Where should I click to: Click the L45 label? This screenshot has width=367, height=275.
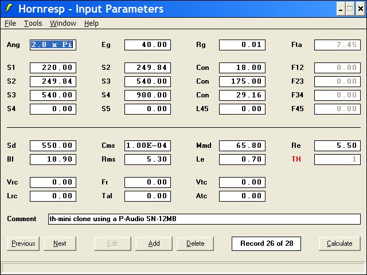202,109
